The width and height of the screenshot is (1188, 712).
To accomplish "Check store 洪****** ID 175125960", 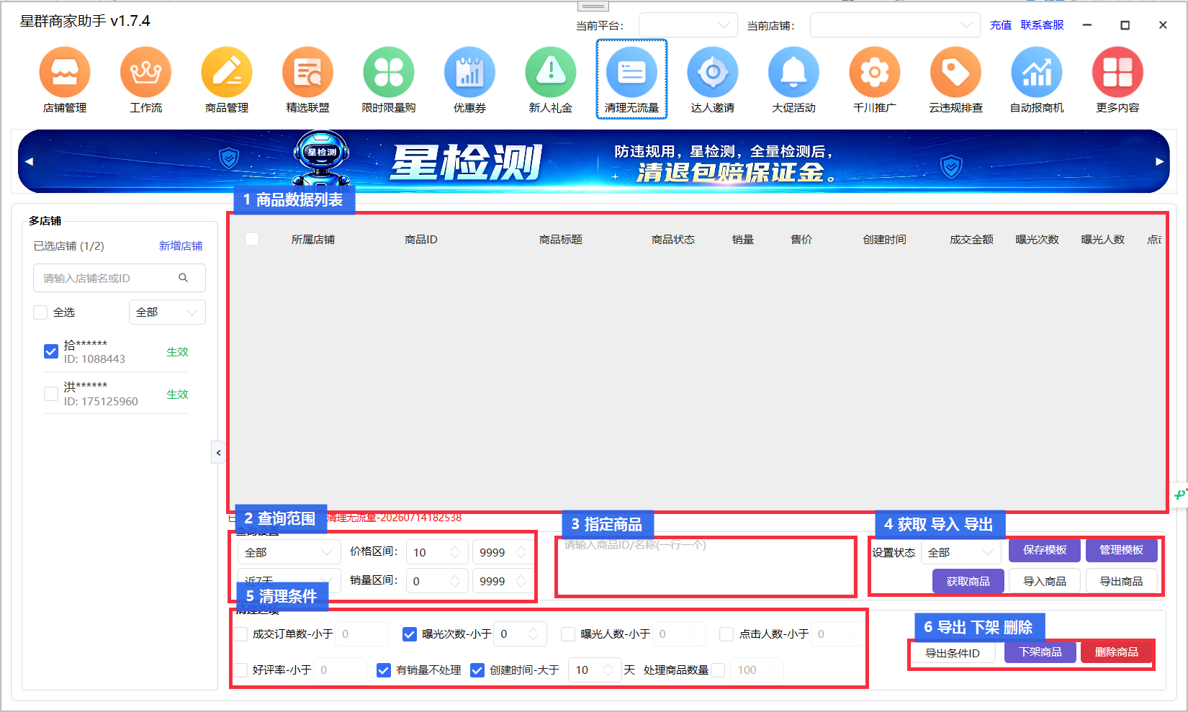I will point(51,394).
